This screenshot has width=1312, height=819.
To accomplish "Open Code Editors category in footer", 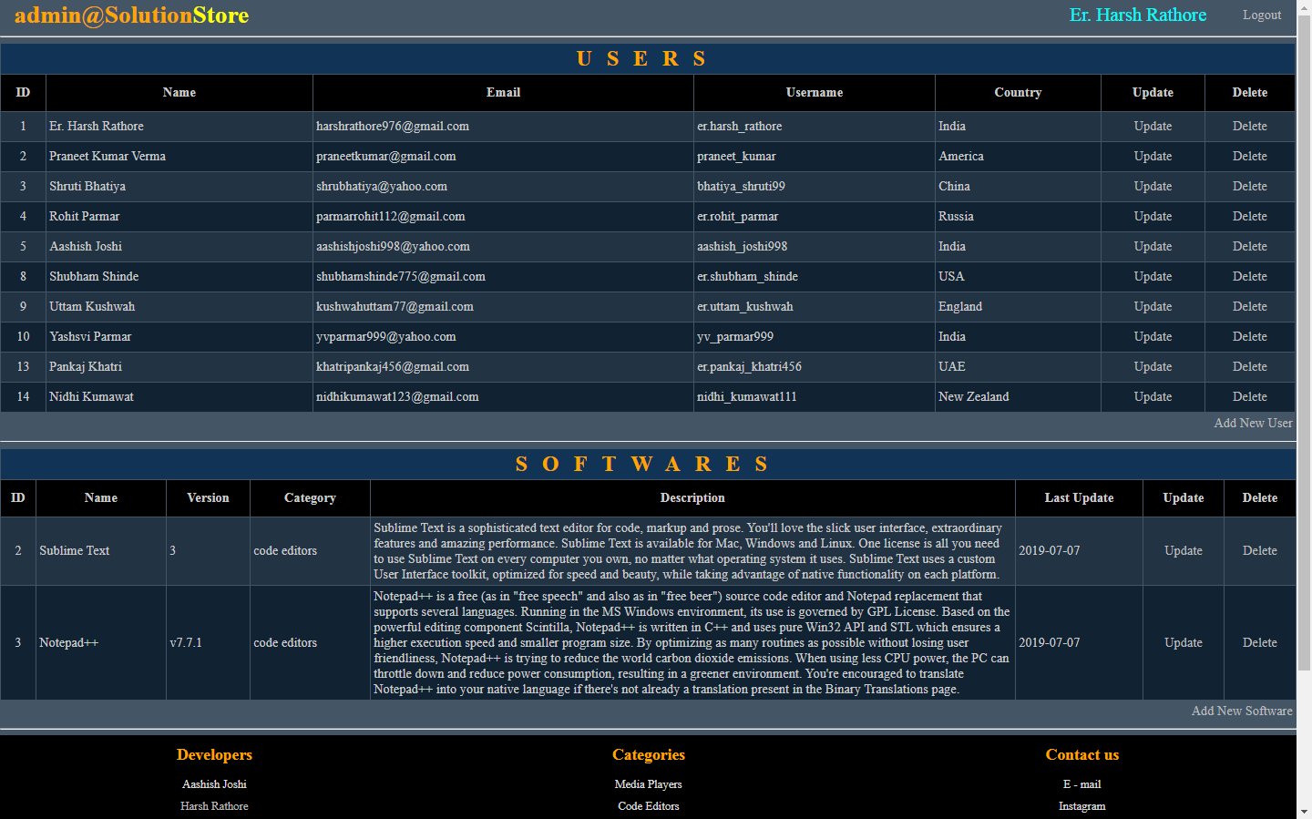I will [648, 806].
